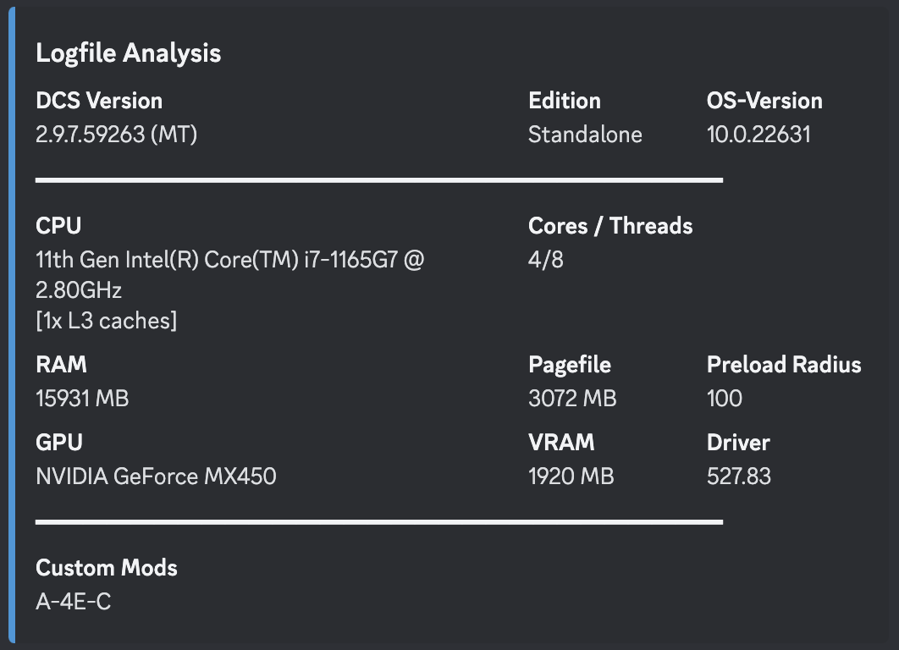The image size is (899, 650).
Task: Click the Edition heading
Action: pos(565,101)
